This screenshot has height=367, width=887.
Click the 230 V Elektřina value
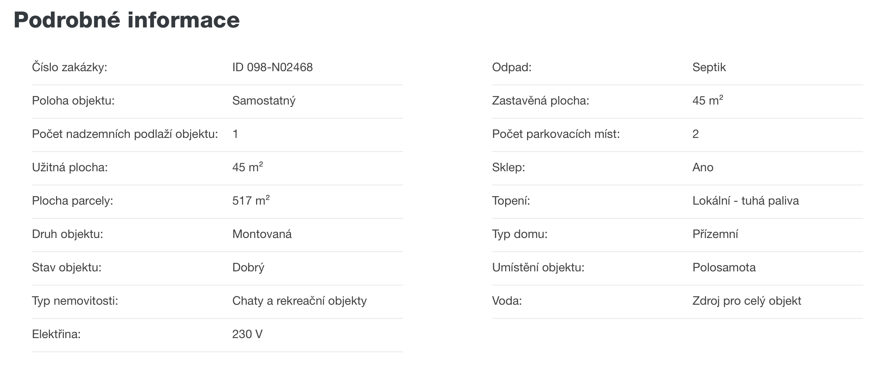coord(248,334)
